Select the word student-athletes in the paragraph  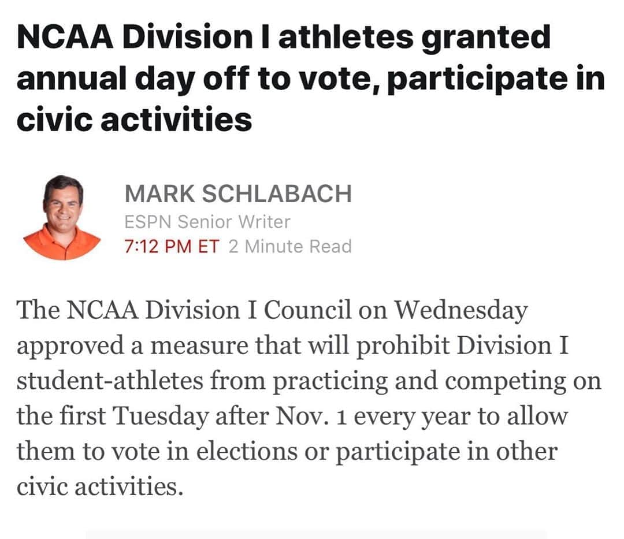[110, 380]
